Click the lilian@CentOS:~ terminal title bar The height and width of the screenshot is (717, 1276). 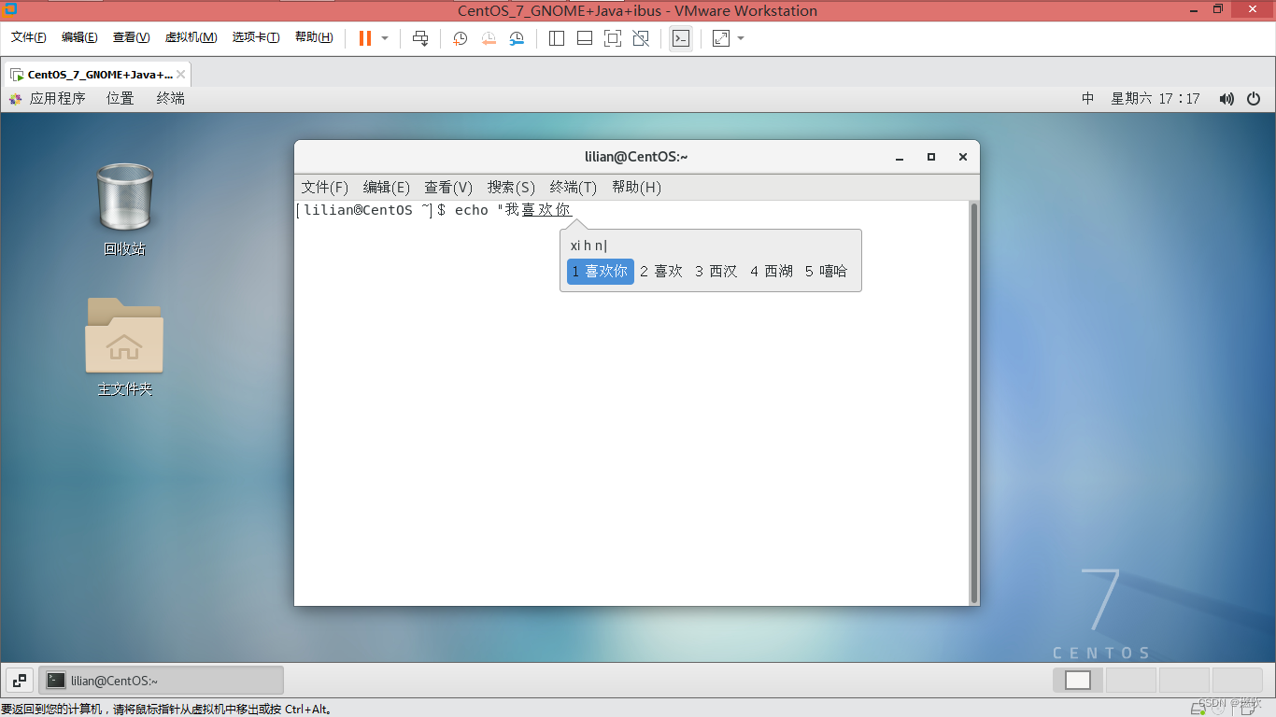pos(636,157)
